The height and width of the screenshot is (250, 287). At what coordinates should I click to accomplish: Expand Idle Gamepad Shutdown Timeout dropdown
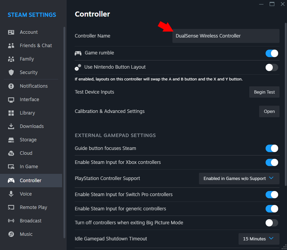[259, 239]
